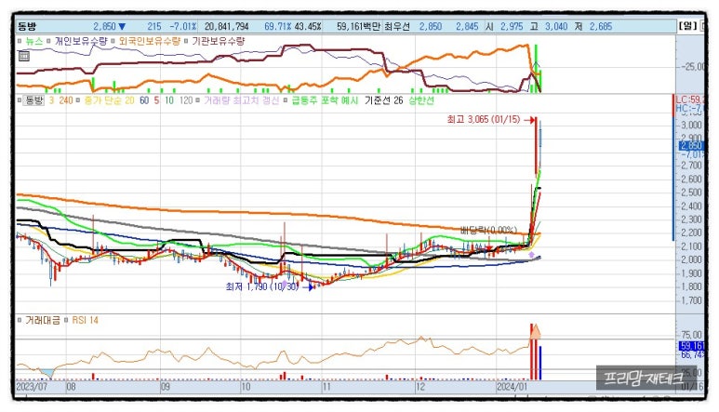Toggle the square marker before 급등주 포착 예시

(286, 100)
